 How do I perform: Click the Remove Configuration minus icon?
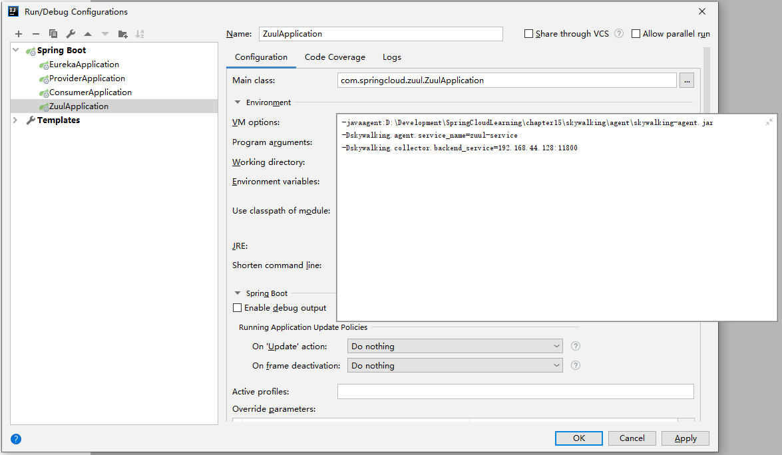coord(36,34)
